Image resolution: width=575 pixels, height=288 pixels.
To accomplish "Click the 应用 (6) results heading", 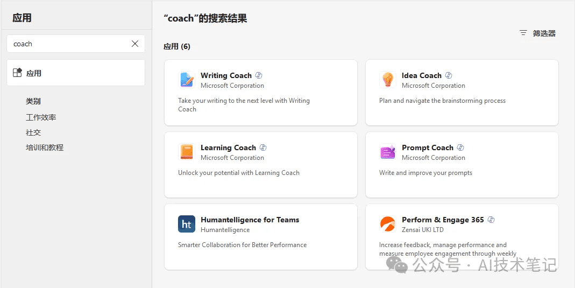I will [x=177, y=47].
